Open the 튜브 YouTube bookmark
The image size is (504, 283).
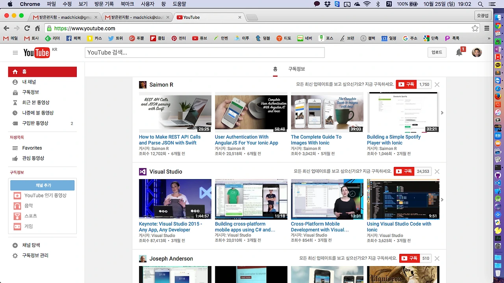coord(200,38)
